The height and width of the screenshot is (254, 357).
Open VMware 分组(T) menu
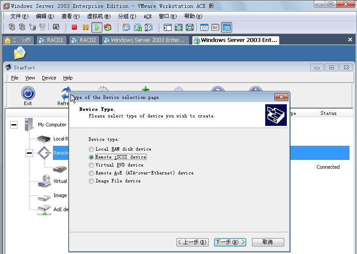(x=127, y=16)
